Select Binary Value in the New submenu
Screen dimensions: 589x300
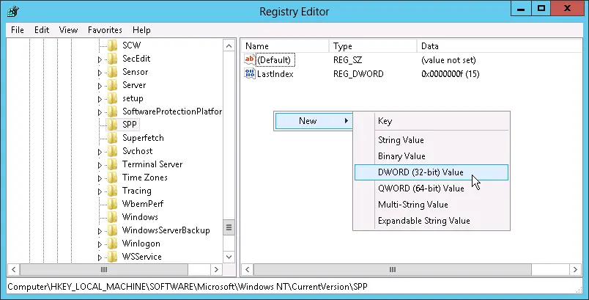coord(431,156)
